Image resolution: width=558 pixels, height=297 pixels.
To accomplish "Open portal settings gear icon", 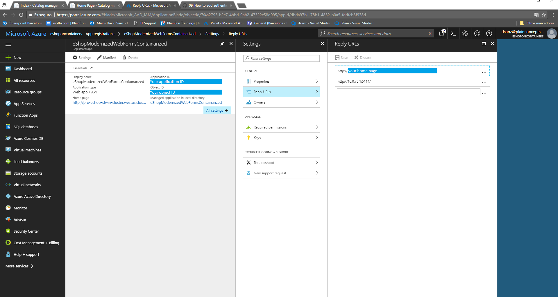I will click(465, 34).
